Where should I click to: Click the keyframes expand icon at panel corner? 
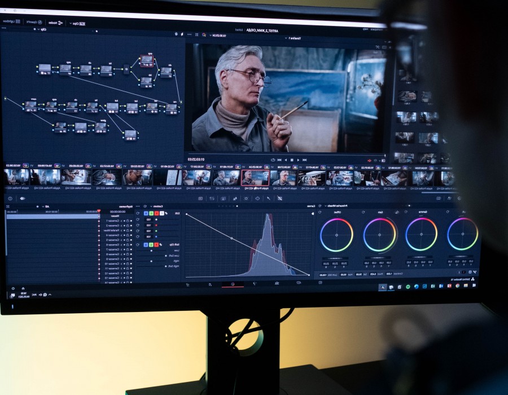pyautogui.click(x=8, y=207)
